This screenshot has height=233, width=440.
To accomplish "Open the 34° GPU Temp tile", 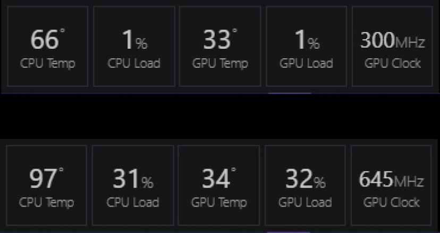I will coord(219,185).
